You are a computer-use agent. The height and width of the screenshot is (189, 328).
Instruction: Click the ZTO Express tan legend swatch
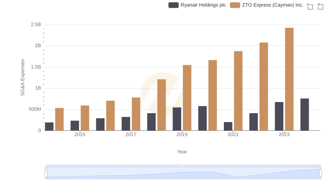(235, 5)
